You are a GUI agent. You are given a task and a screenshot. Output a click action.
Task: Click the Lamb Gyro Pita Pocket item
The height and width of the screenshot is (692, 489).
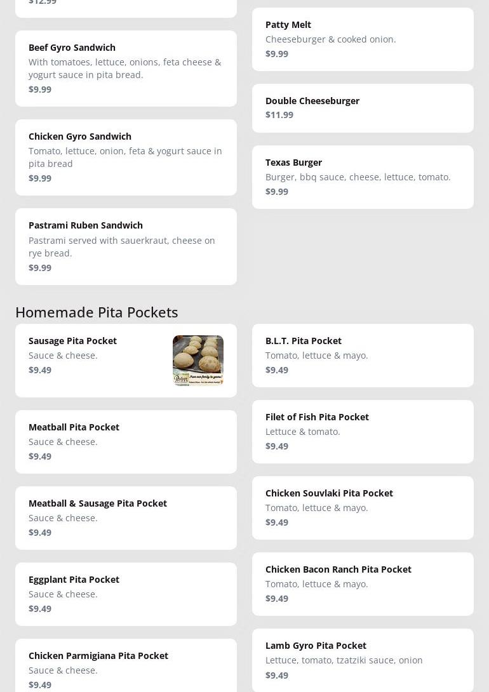tap(362, 660)
